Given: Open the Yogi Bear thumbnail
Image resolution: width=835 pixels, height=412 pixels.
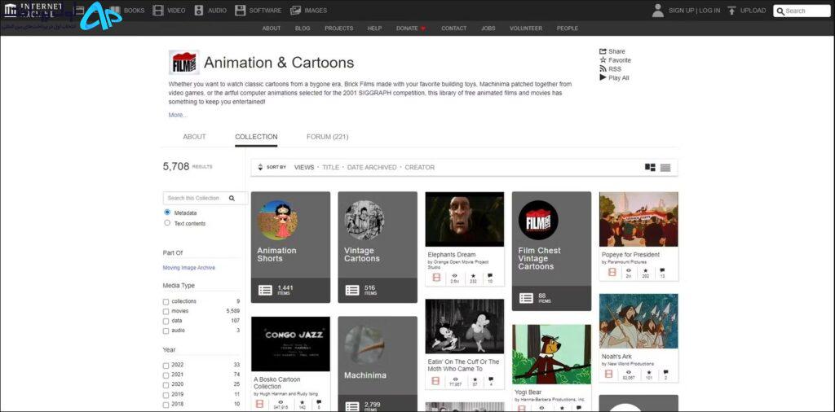Looking at the screenshot, I should 551,354.
